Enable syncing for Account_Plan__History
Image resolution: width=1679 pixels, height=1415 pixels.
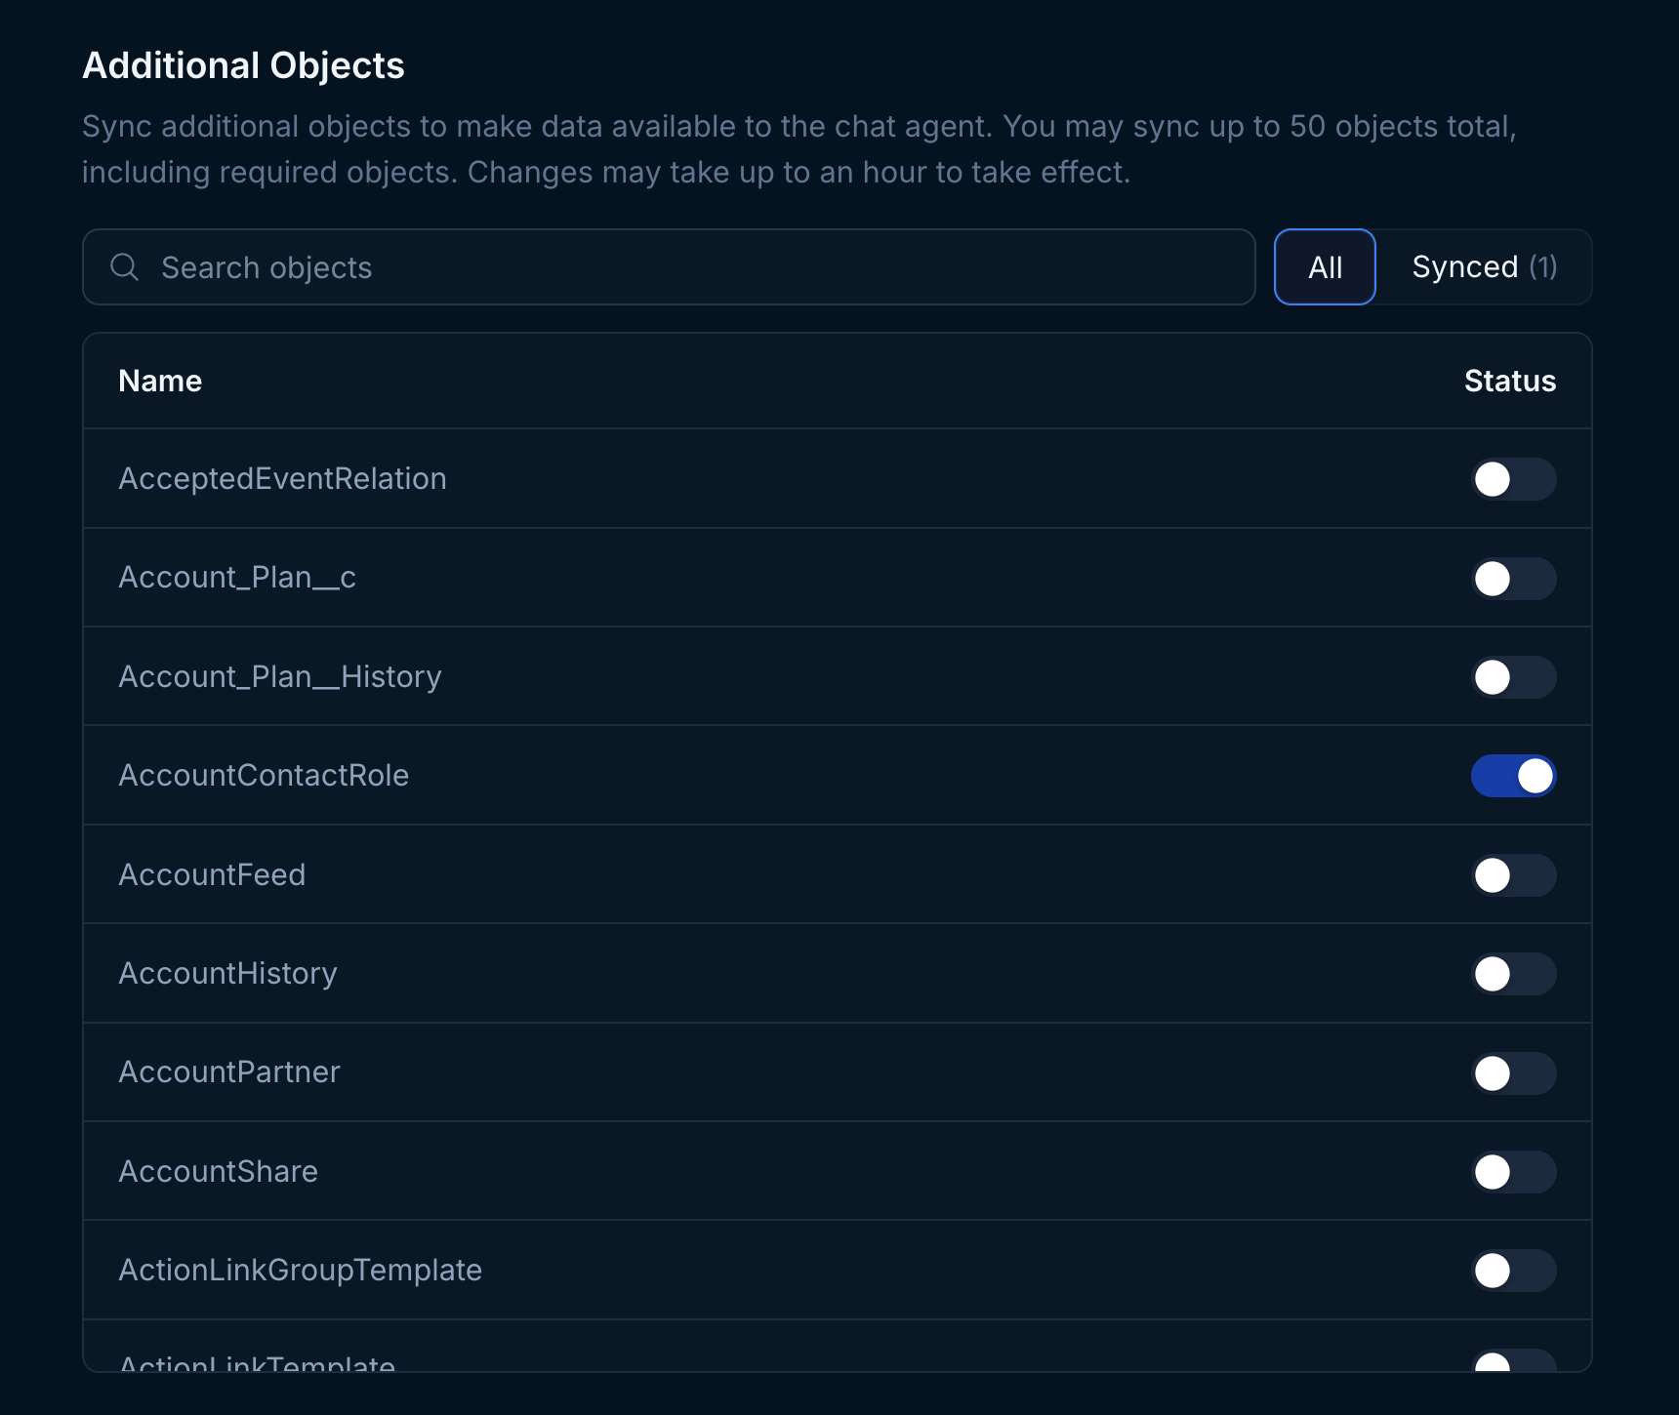click(x=1513, y=676)
